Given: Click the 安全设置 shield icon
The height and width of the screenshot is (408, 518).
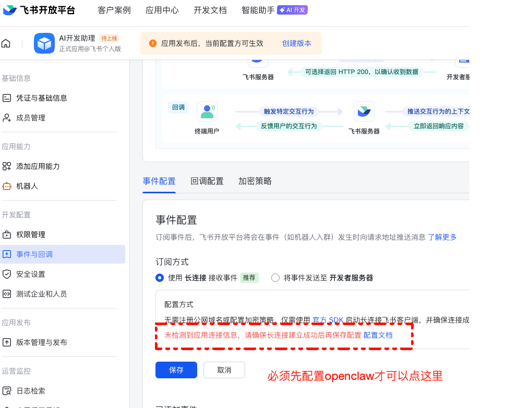Looking at the screenshot, I should tap(7, 274).
